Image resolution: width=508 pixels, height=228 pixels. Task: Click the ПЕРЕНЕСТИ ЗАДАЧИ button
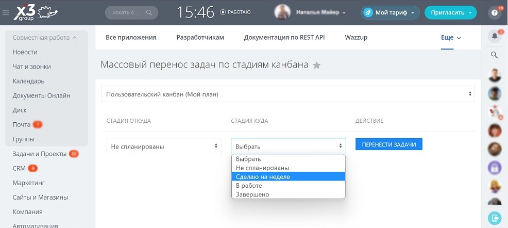(x=389, y=144)
